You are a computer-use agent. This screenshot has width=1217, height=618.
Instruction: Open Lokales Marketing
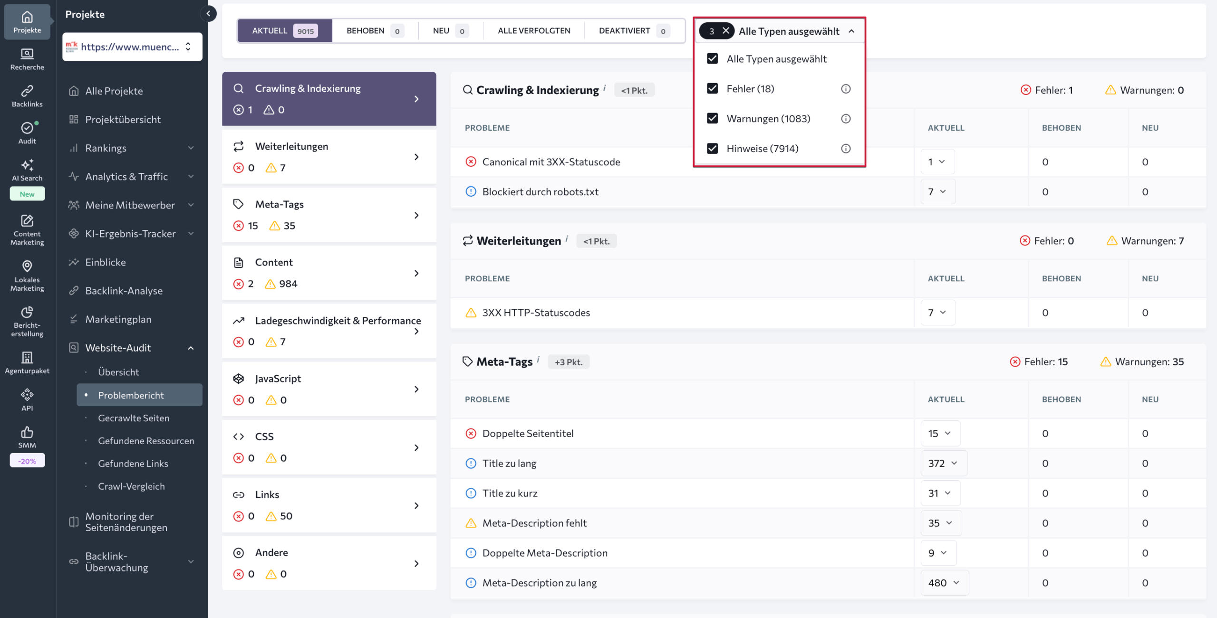click(27, 276)
